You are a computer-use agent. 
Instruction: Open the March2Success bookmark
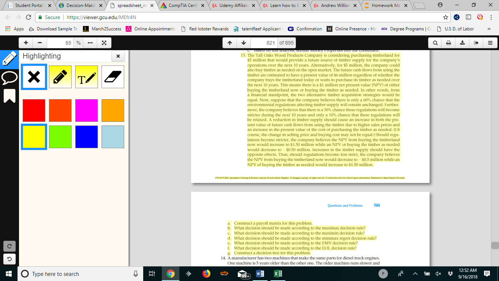coord(102,29)
